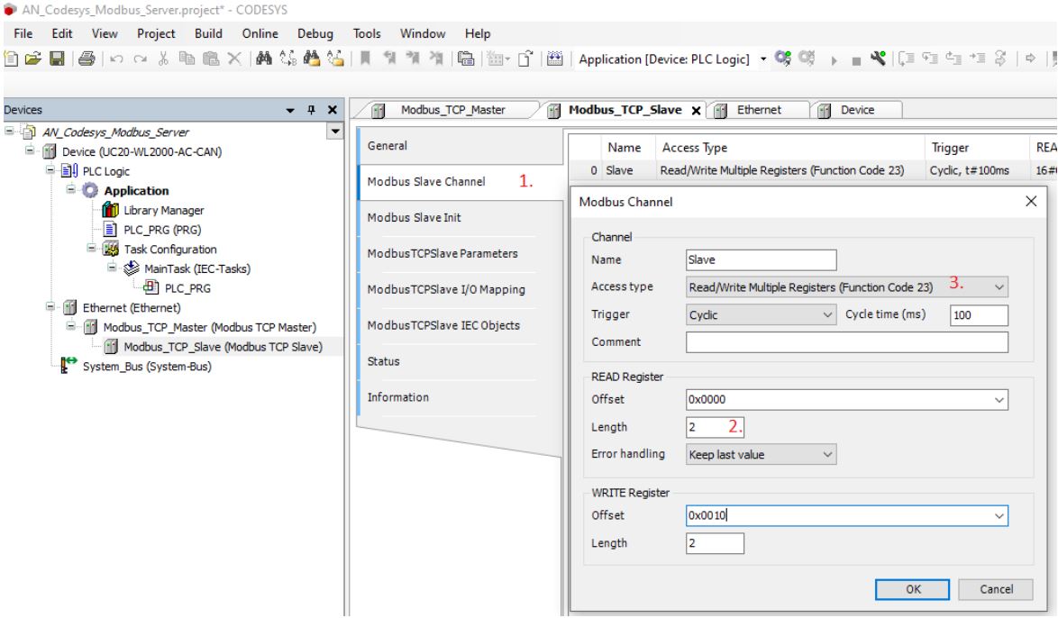
Task: Confirm the Modbus Channel with OK
Action: pyautogui.click(x=912, y=589)
